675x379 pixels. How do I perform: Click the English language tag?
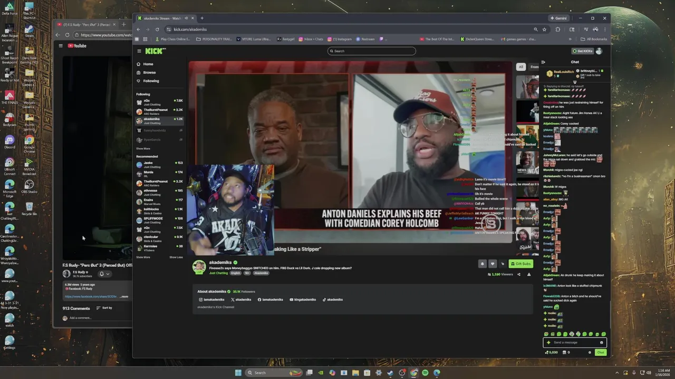click(x=235, y=273)
